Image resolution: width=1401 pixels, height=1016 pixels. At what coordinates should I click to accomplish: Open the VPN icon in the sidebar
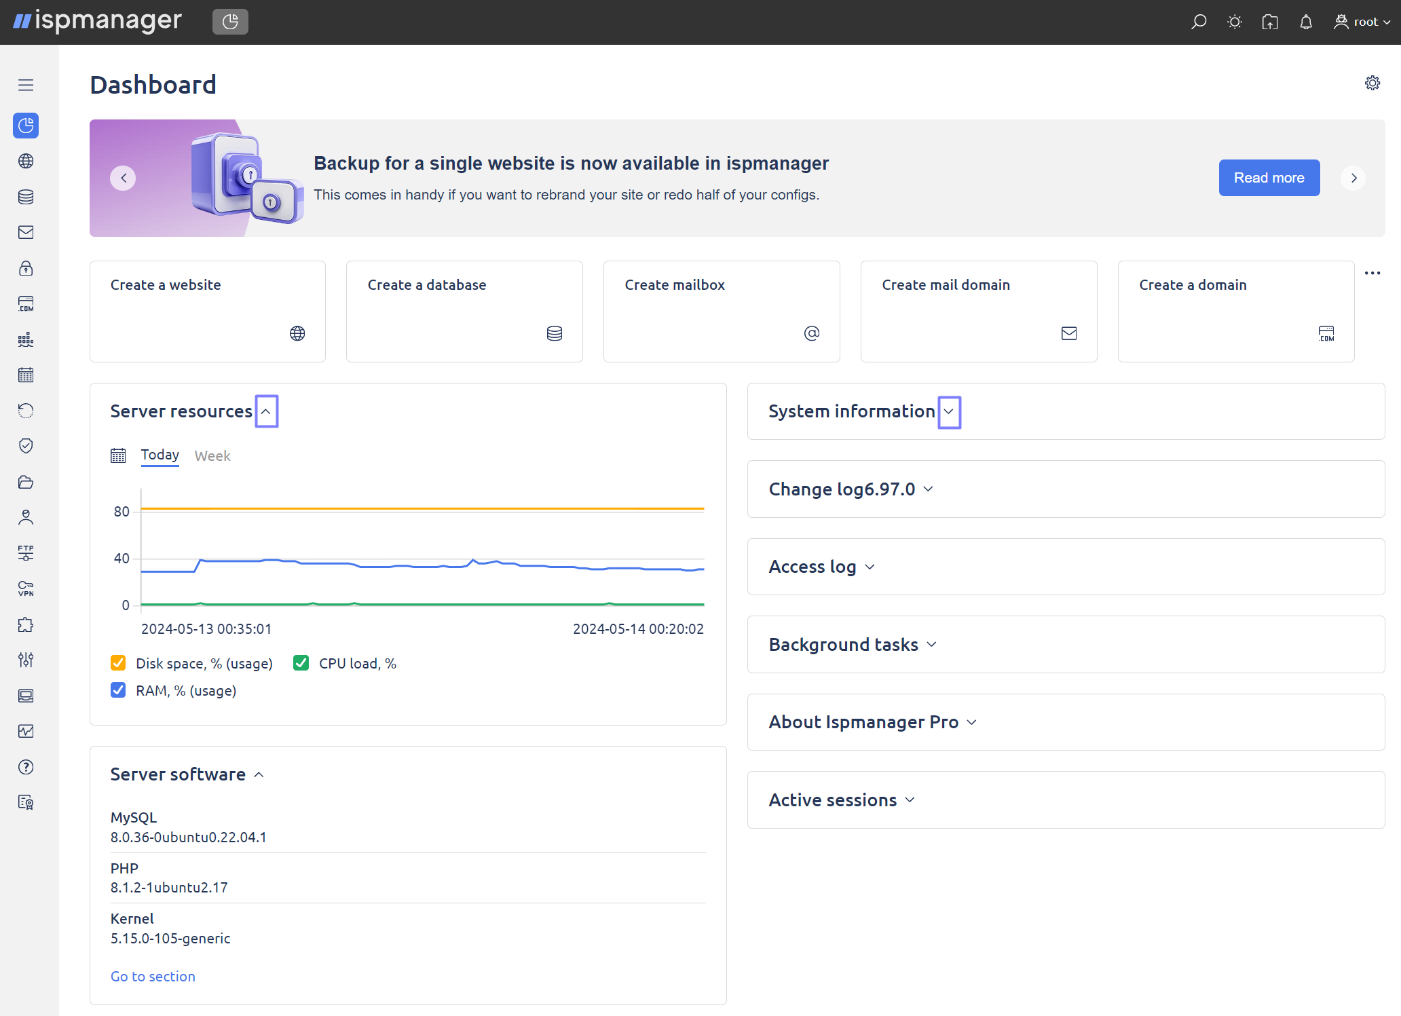[26, 588]
